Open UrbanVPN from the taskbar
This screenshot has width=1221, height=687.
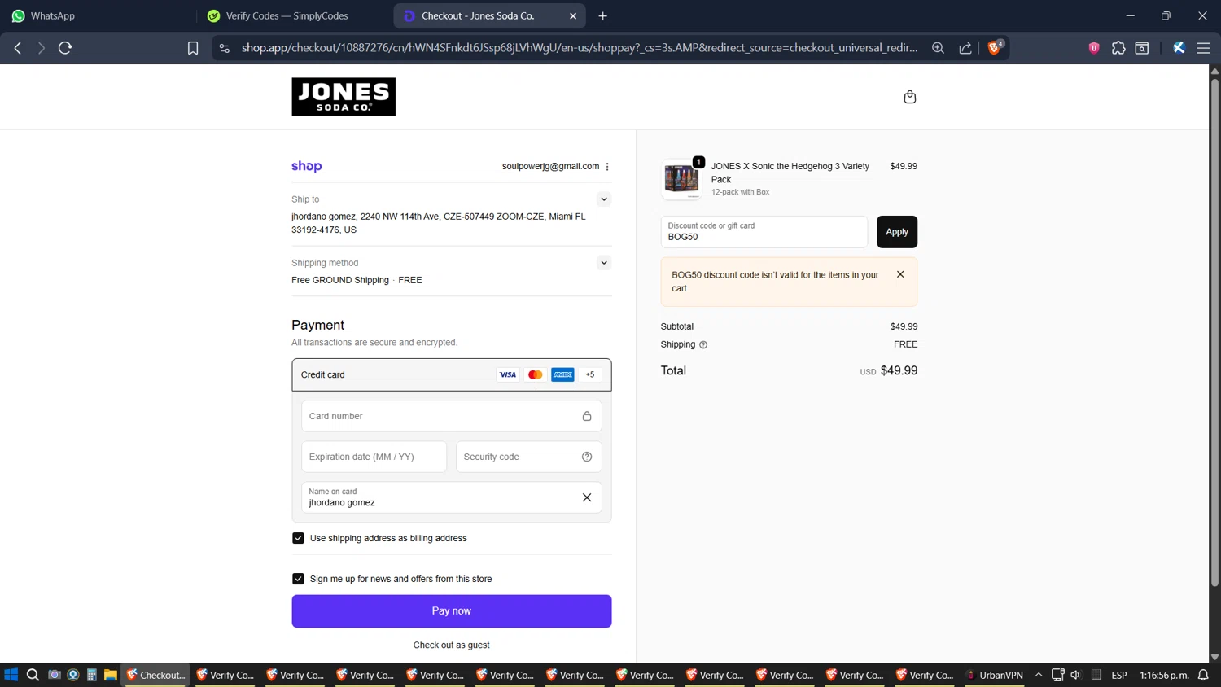pos(994,675)
